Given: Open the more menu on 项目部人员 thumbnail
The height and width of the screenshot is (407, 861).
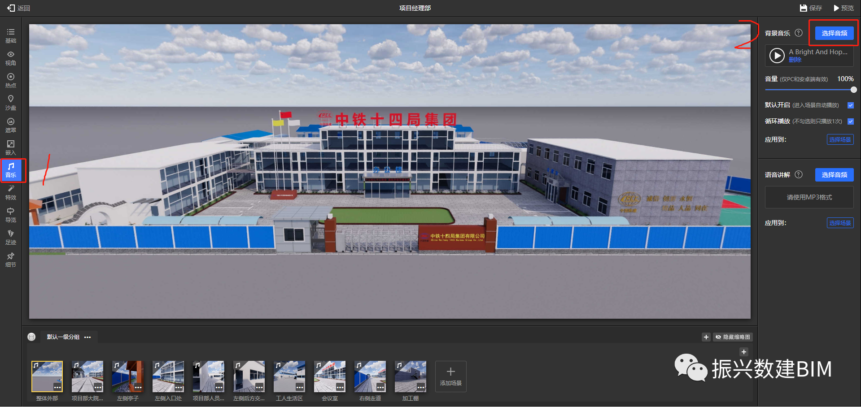Looking at the screenshot, I should [x=219, y=387].
